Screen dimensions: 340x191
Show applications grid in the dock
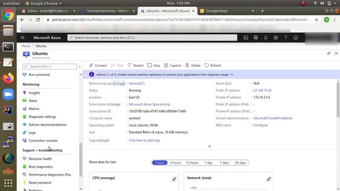coord(8,183)
